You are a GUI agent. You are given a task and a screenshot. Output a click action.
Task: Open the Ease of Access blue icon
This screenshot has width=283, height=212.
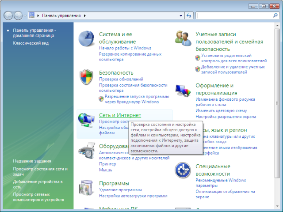coord(183,170)
